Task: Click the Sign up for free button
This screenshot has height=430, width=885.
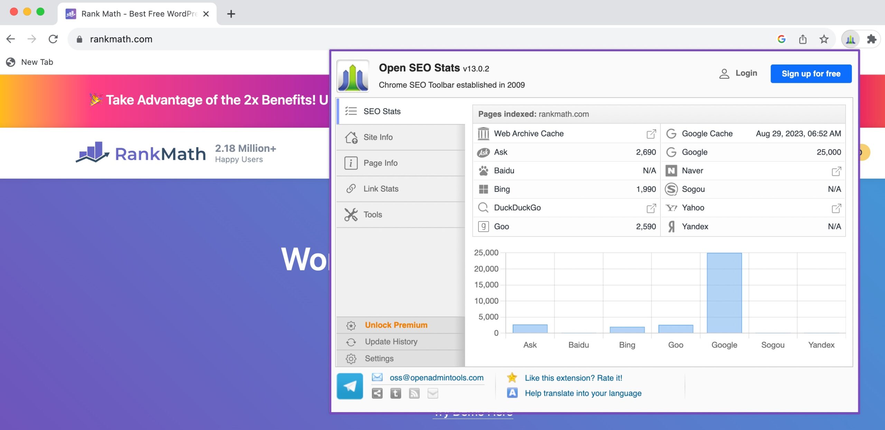Action: click(x=811, y=74)
